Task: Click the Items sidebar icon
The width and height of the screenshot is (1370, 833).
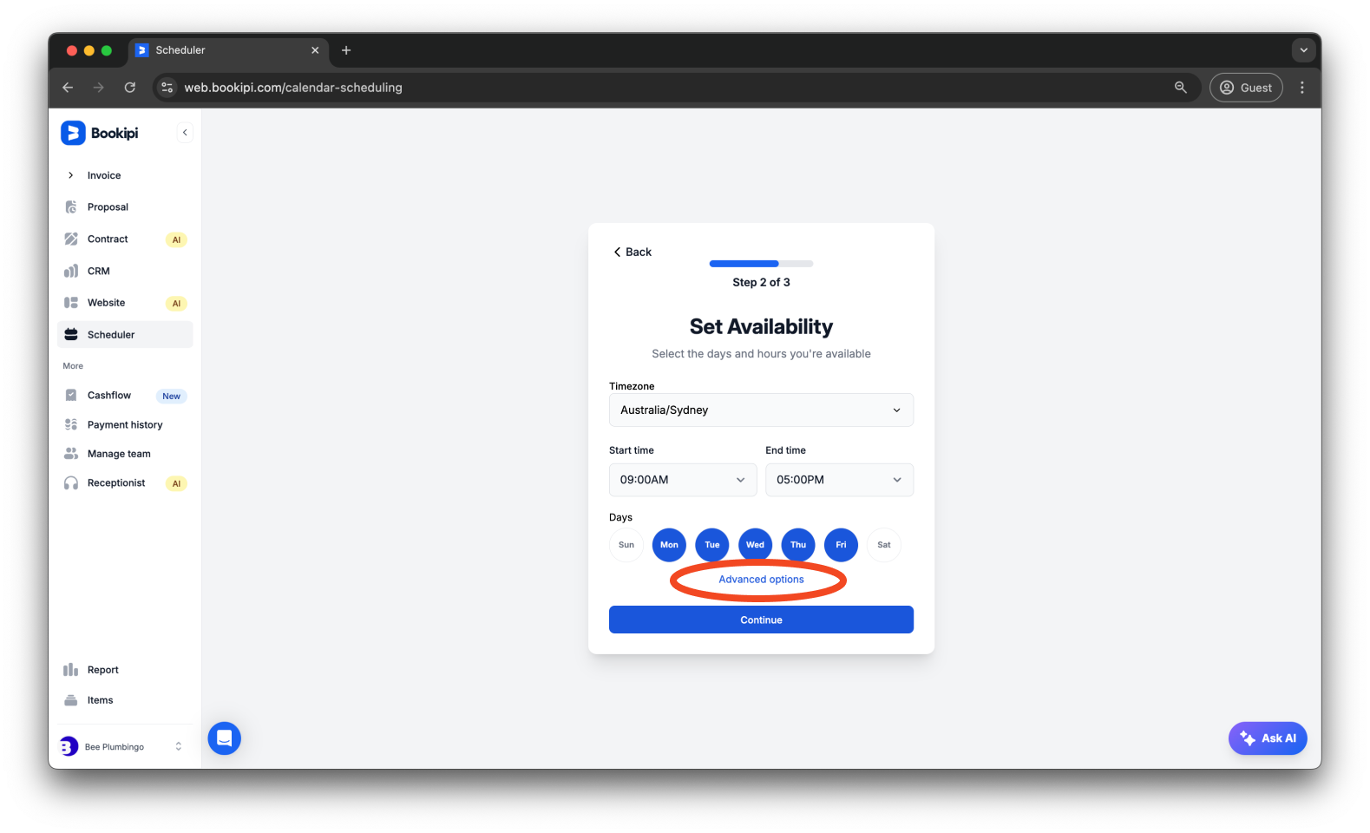Action: [x=71, y=700]
